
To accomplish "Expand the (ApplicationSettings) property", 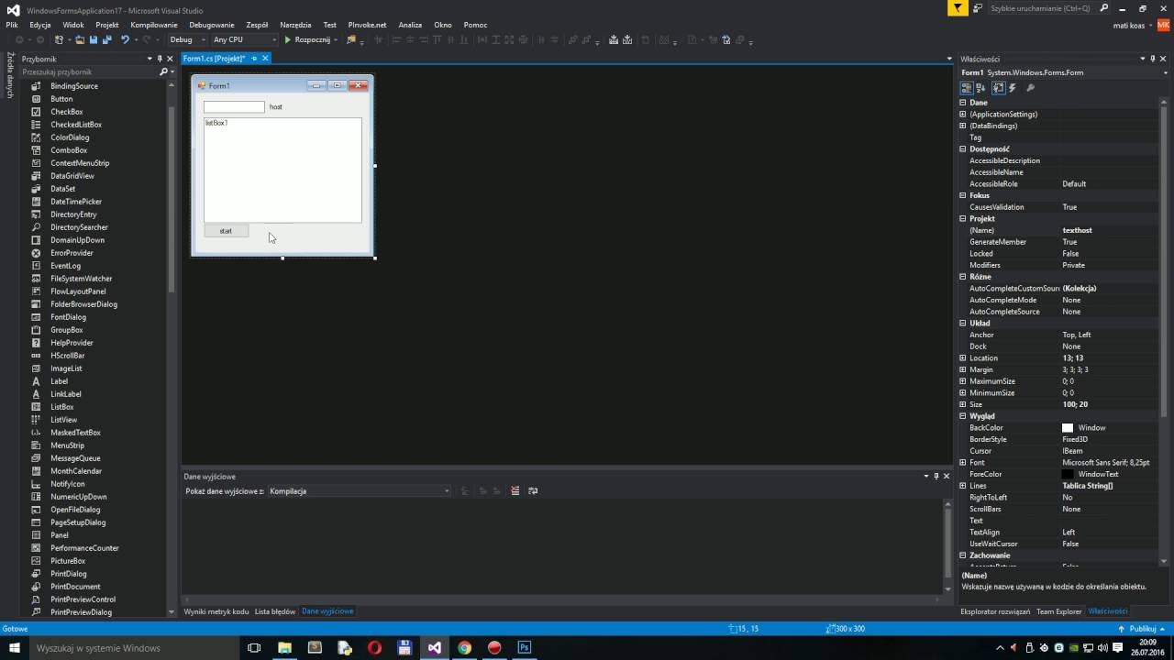I will (963, 115).
